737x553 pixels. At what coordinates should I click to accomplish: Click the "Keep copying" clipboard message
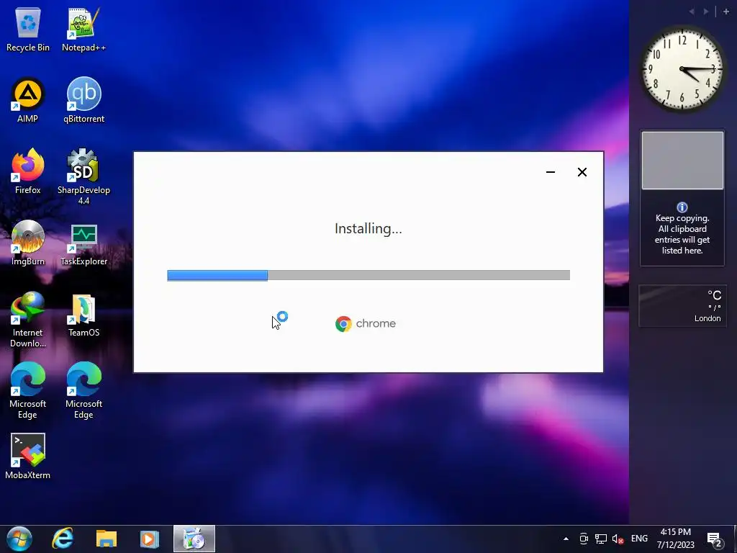(682, 234)
